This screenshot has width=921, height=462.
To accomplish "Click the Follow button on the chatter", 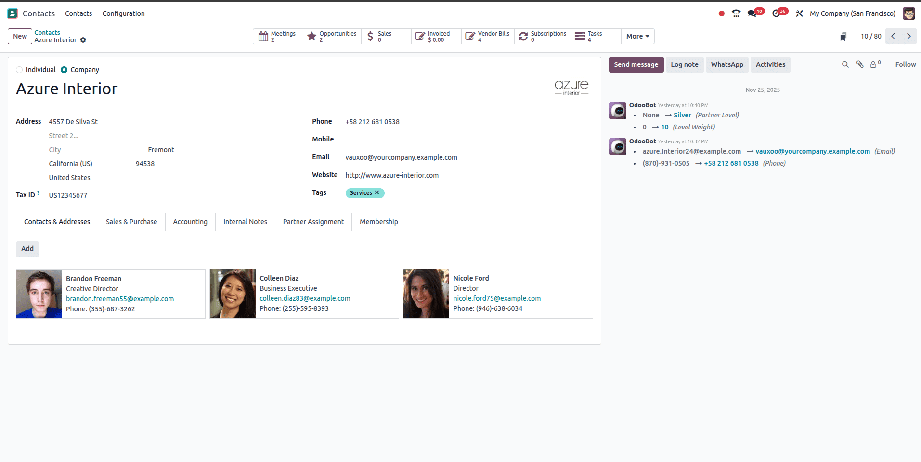I will 905,64.
